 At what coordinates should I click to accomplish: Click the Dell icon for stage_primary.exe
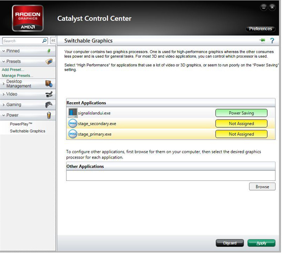[x=73, y=134]
